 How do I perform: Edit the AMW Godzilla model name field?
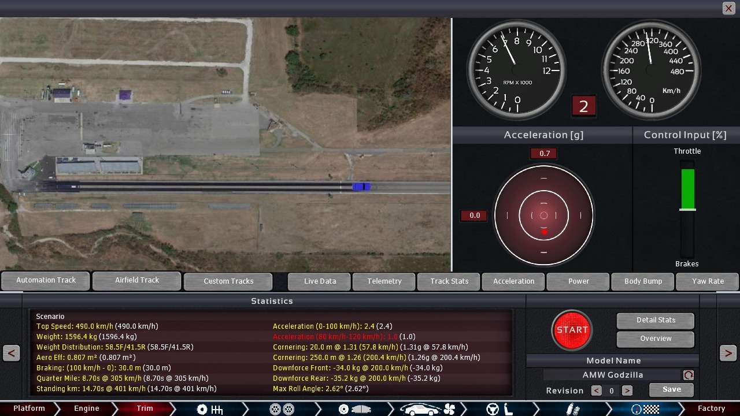coord(612,375)
